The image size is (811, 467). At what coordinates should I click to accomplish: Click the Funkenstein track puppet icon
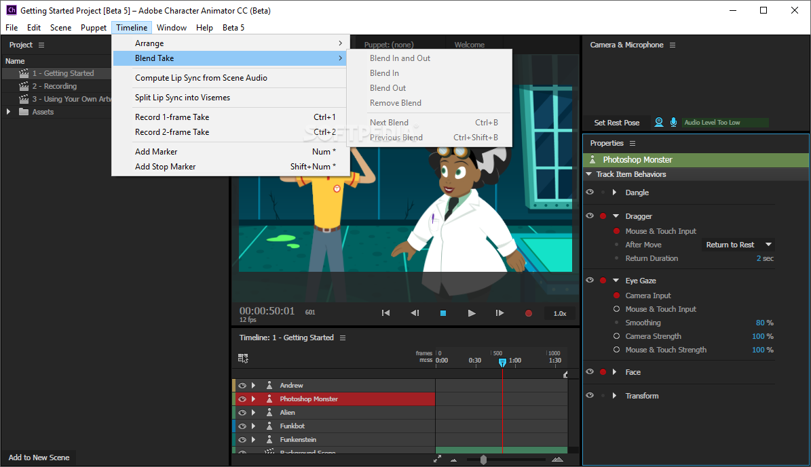click(269, 439)
